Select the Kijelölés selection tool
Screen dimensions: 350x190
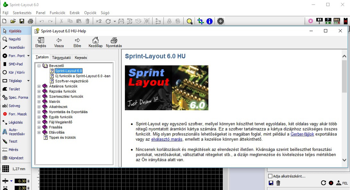pyautogui.click(x=16, y=31)
